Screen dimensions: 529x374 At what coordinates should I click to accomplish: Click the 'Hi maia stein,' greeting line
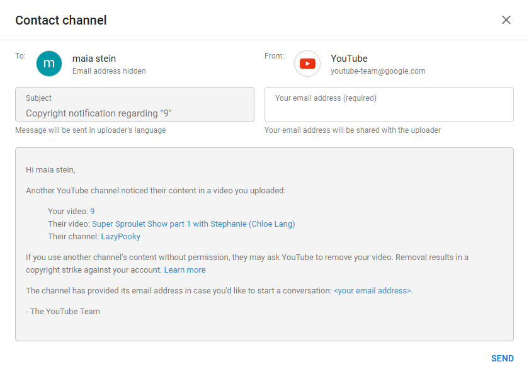50,169
